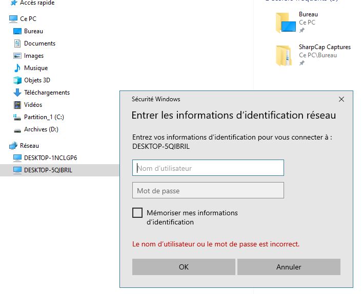Click the Accès rapide star icon
This screenshot has height=294, width=362.
pyautogui.click(x=14, y=3)
